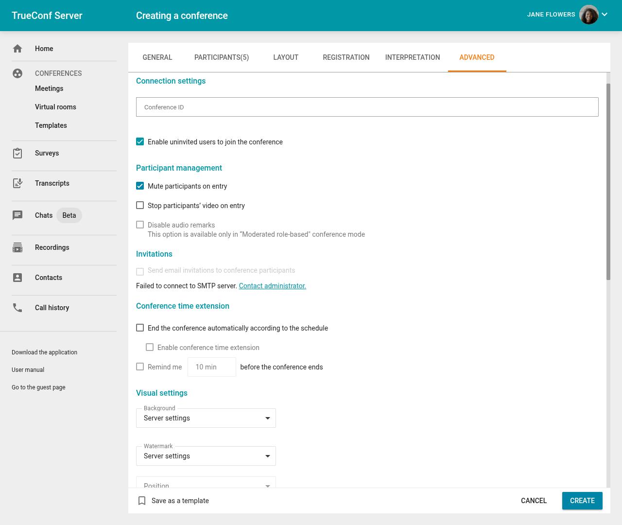Uncheck Mute participants on entry
622x525 pixels.
point(140,186)
